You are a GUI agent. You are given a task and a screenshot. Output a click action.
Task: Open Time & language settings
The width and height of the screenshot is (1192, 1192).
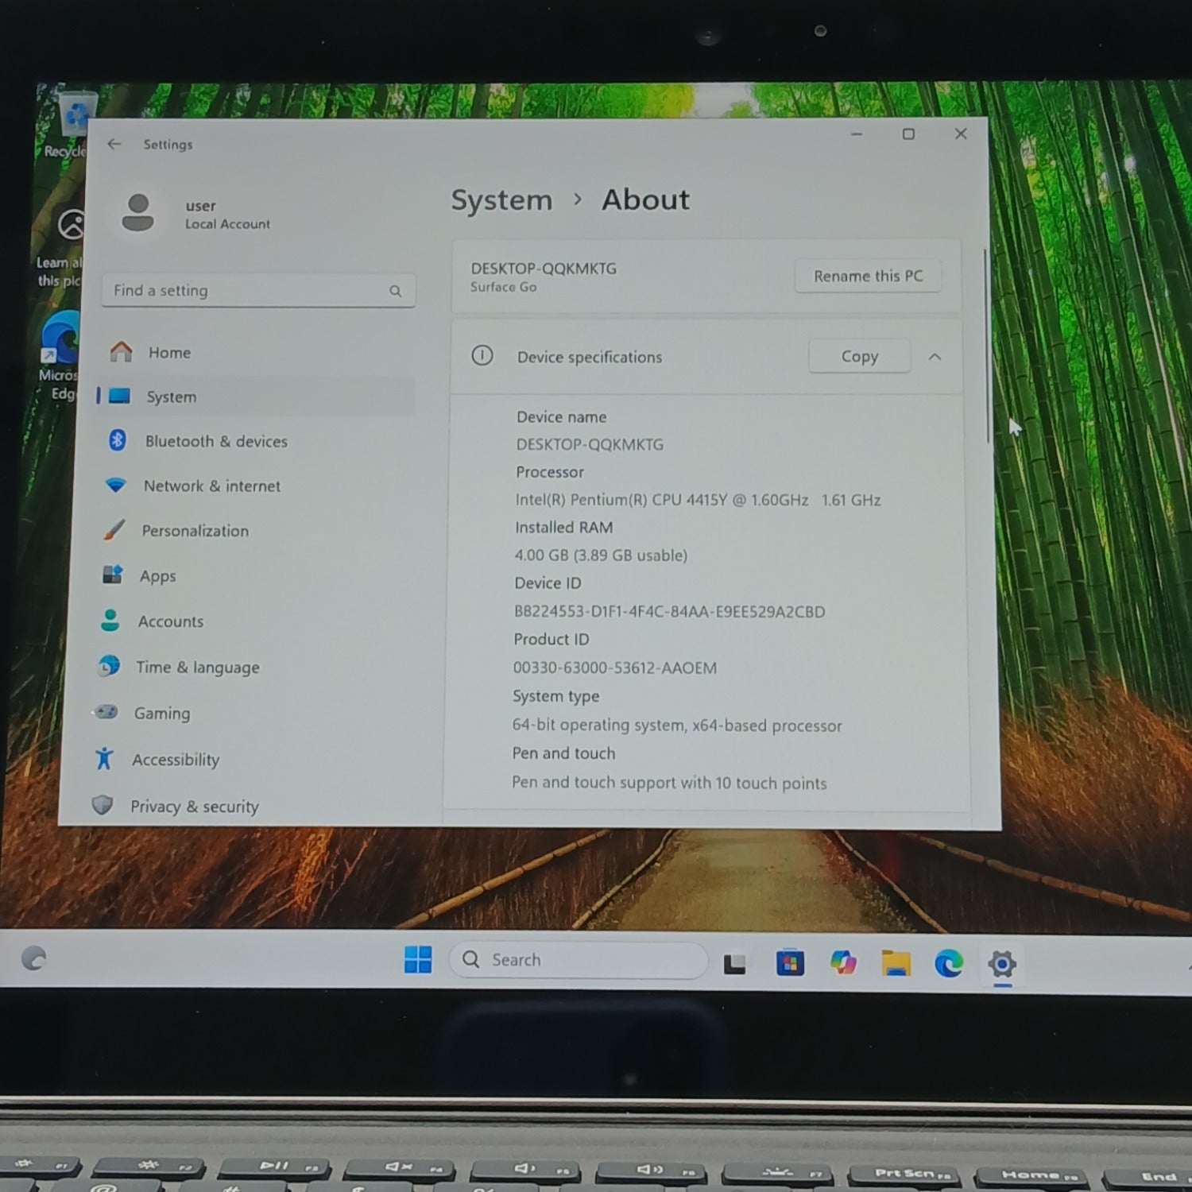click(197, 668)
